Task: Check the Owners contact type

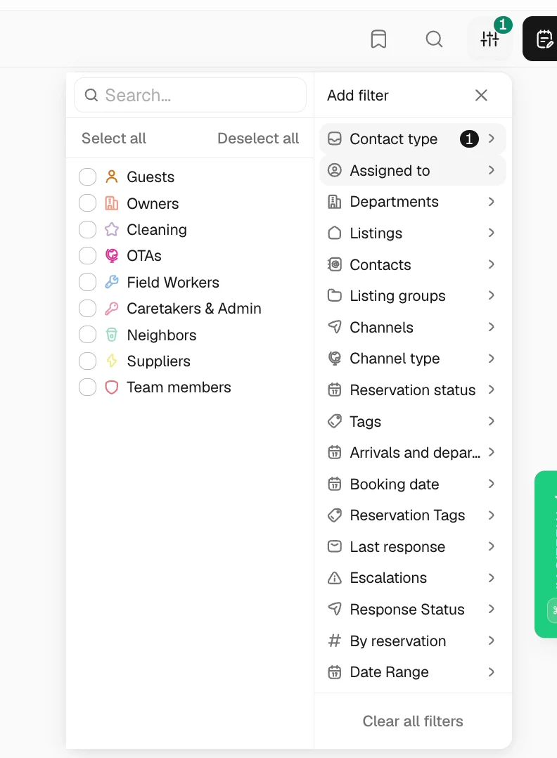Action: coord(87,203)
